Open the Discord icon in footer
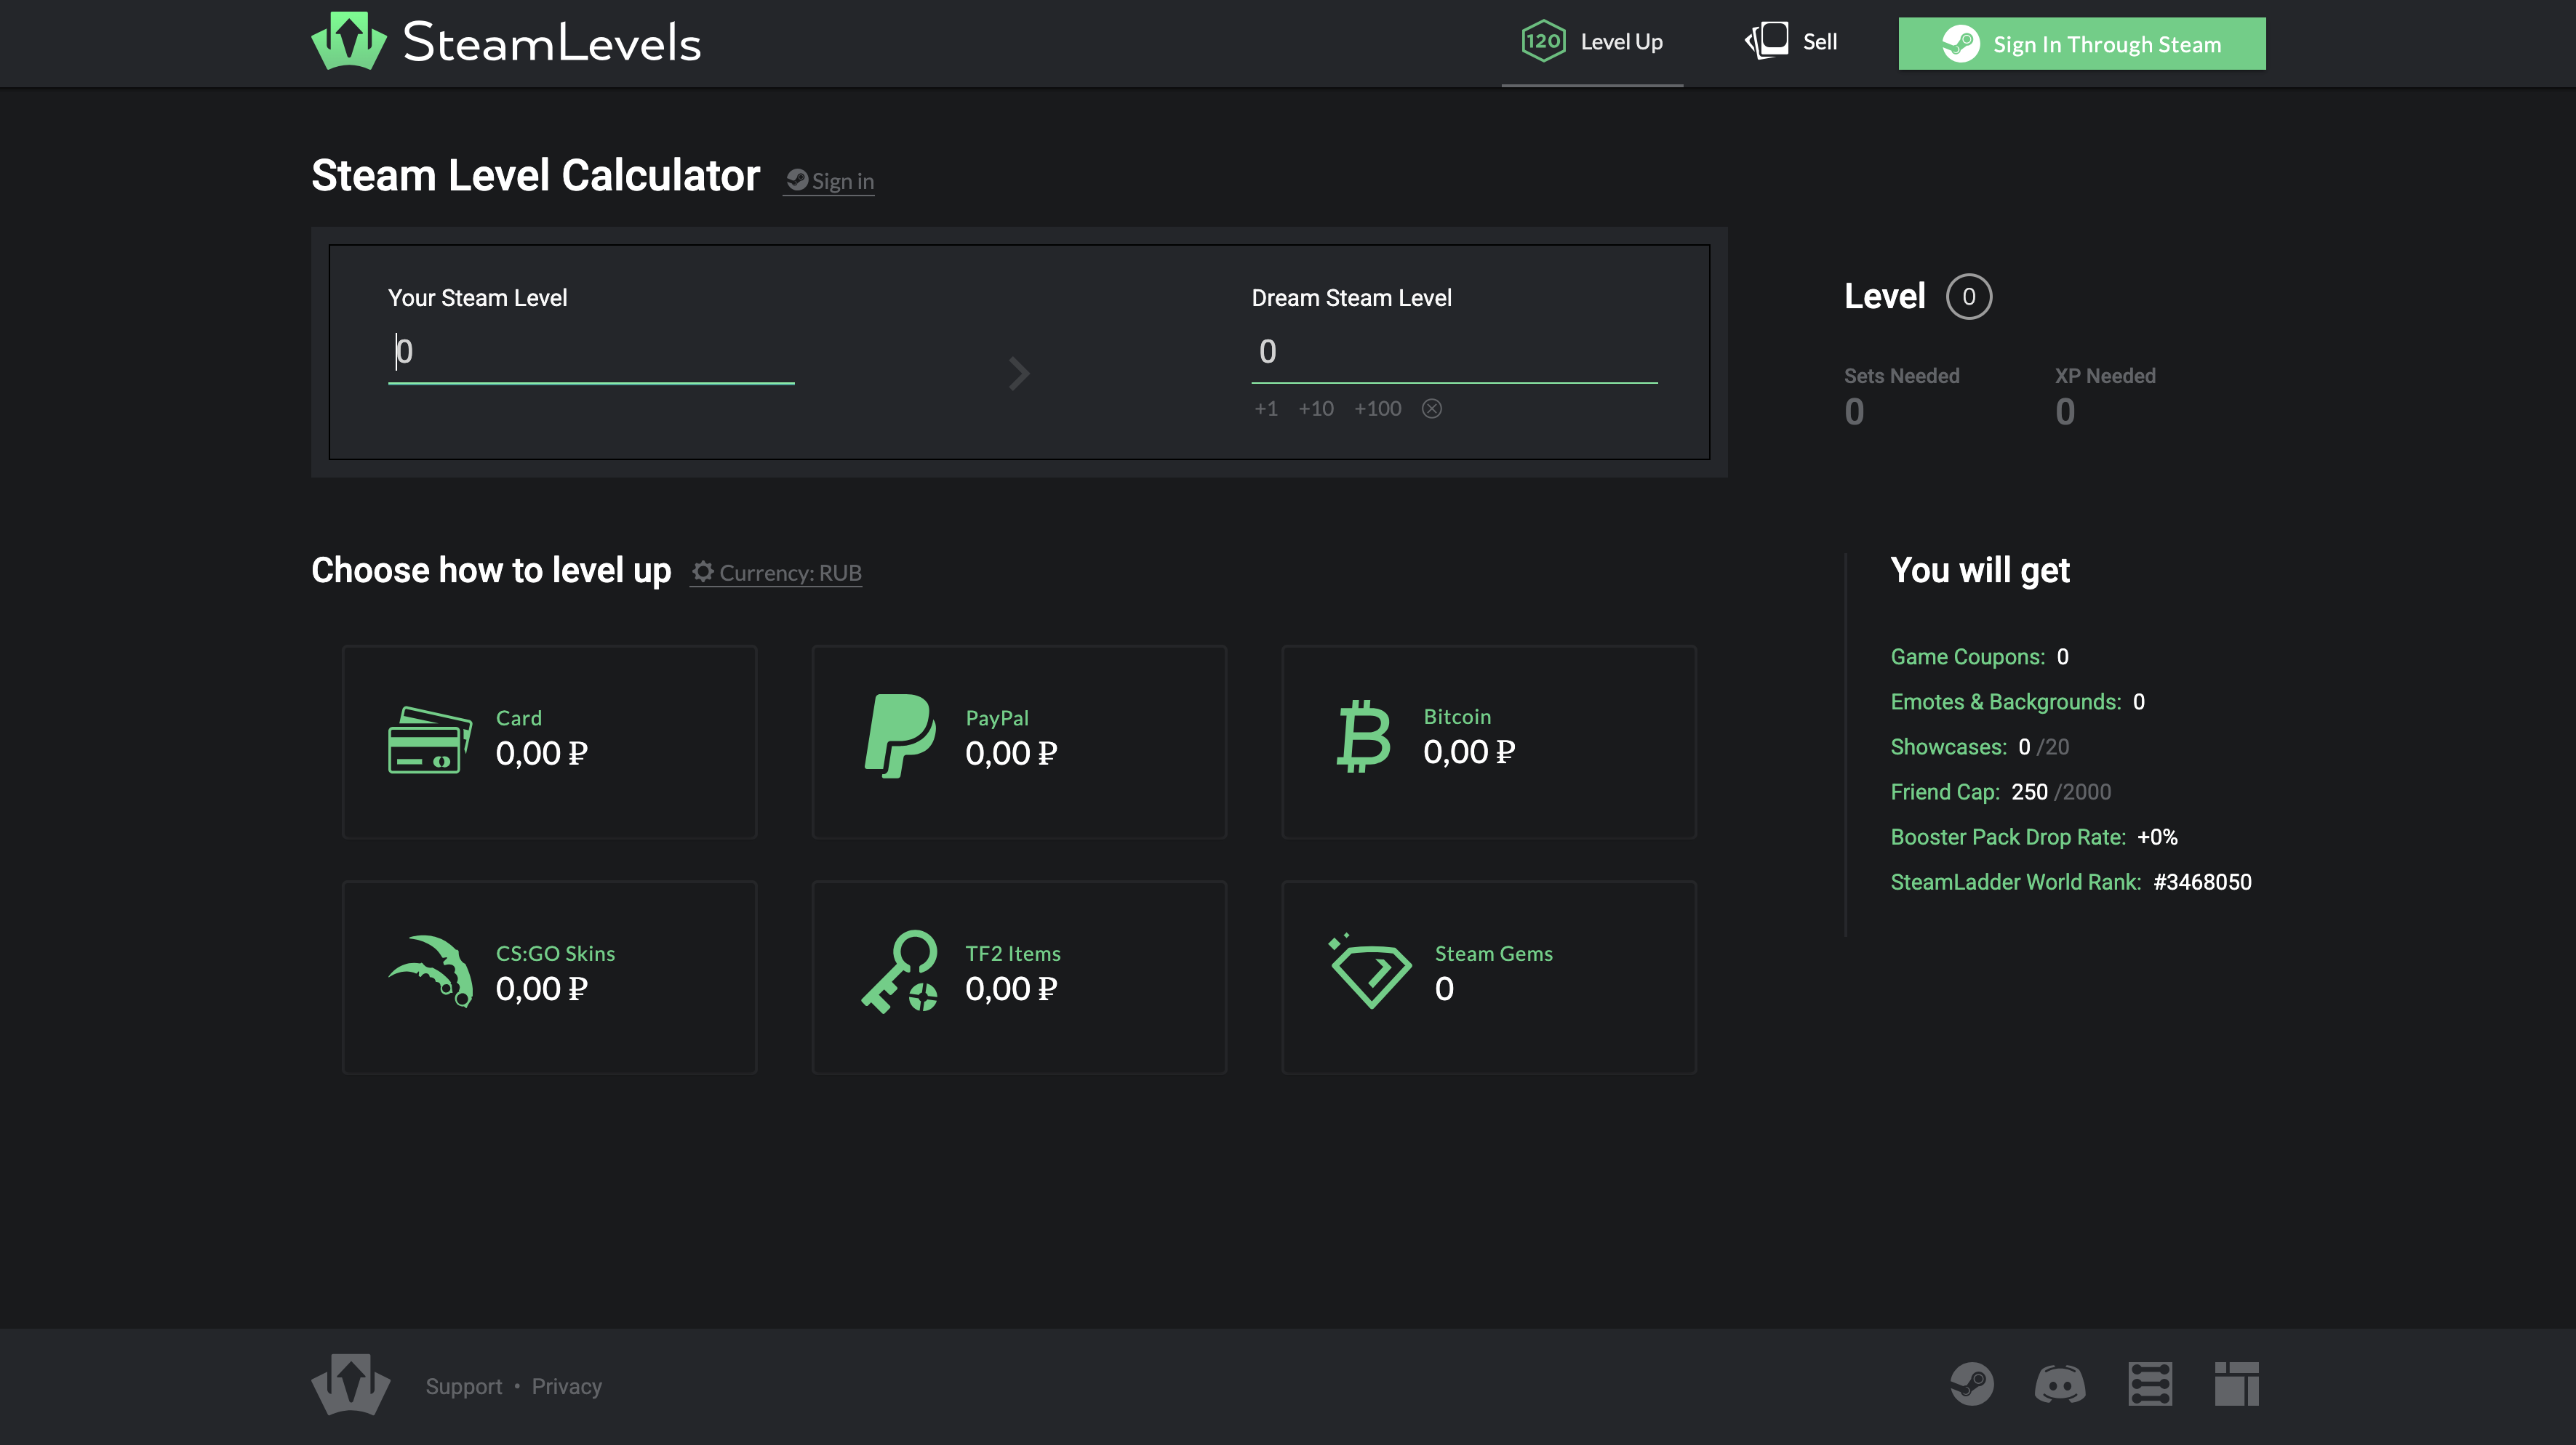 [2060, 1385]
